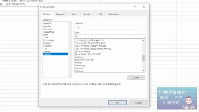Open the Protection tab
Image resolution: width=199 pixels, height=112 pixels.
114,14
